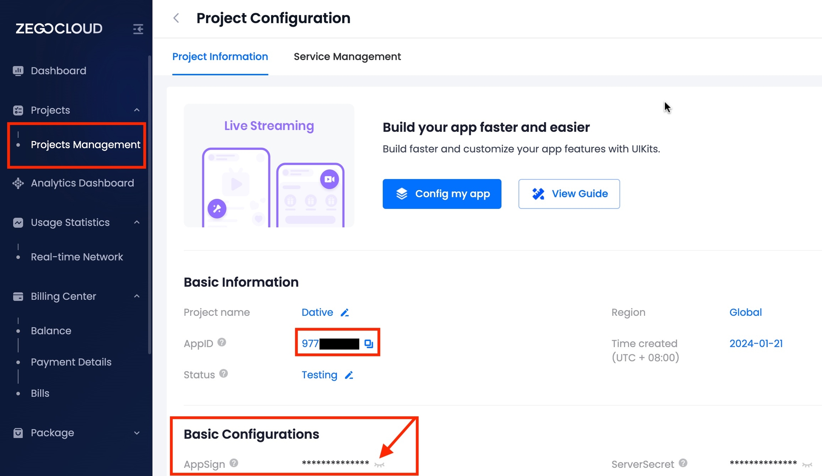Click the AppSign help question mark icon

pyautogui.click(x=234, y=463)
